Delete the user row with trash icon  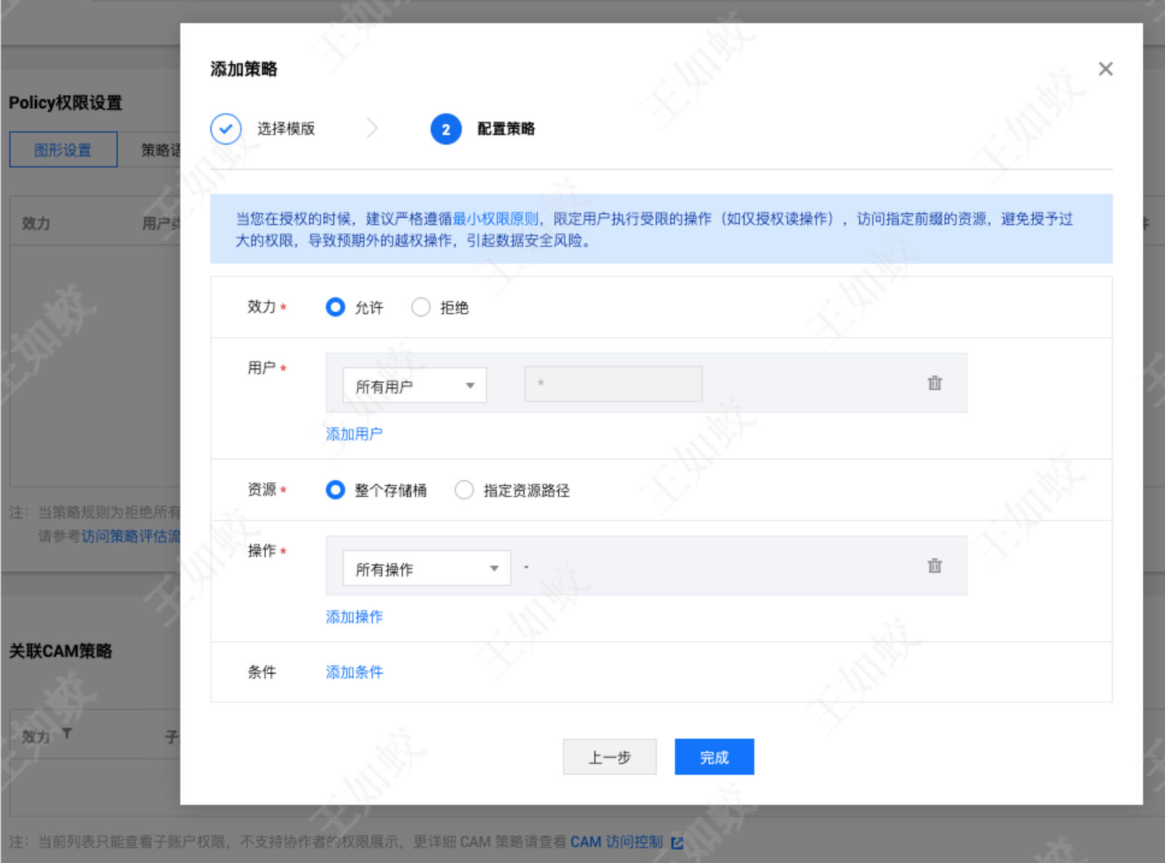[x=934, y=383]
